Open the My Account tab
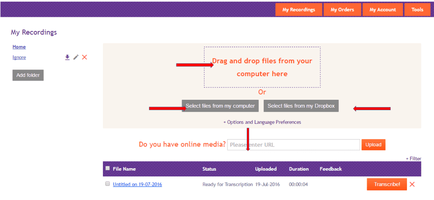 (383, 10)
